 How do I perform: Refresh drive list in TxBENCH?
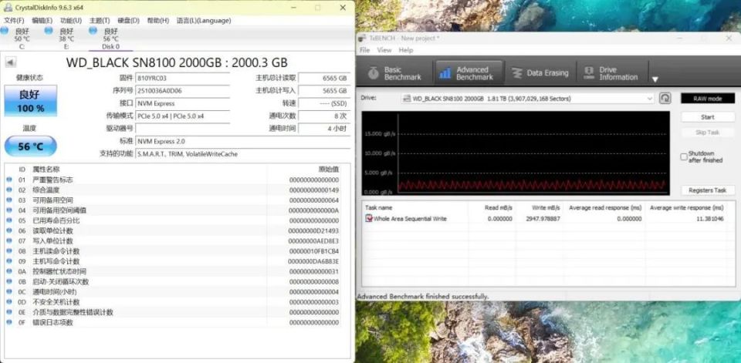click(665, 98)
